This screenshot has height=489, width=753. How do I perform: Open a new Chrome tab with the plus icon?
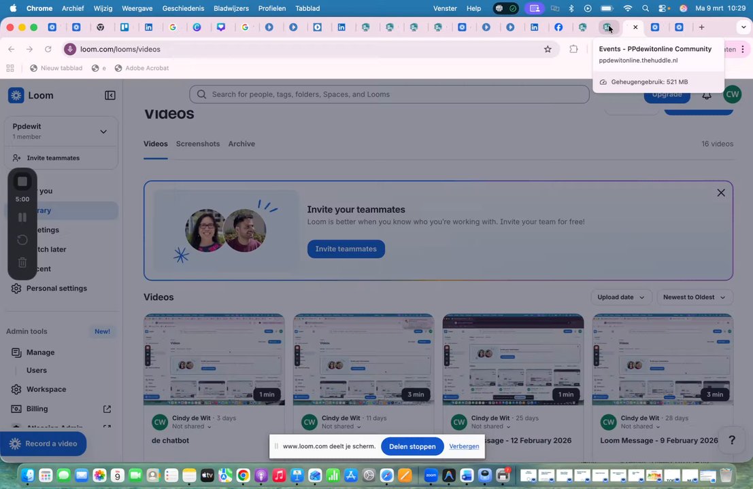pyautogui.click(x=701, y=27)
